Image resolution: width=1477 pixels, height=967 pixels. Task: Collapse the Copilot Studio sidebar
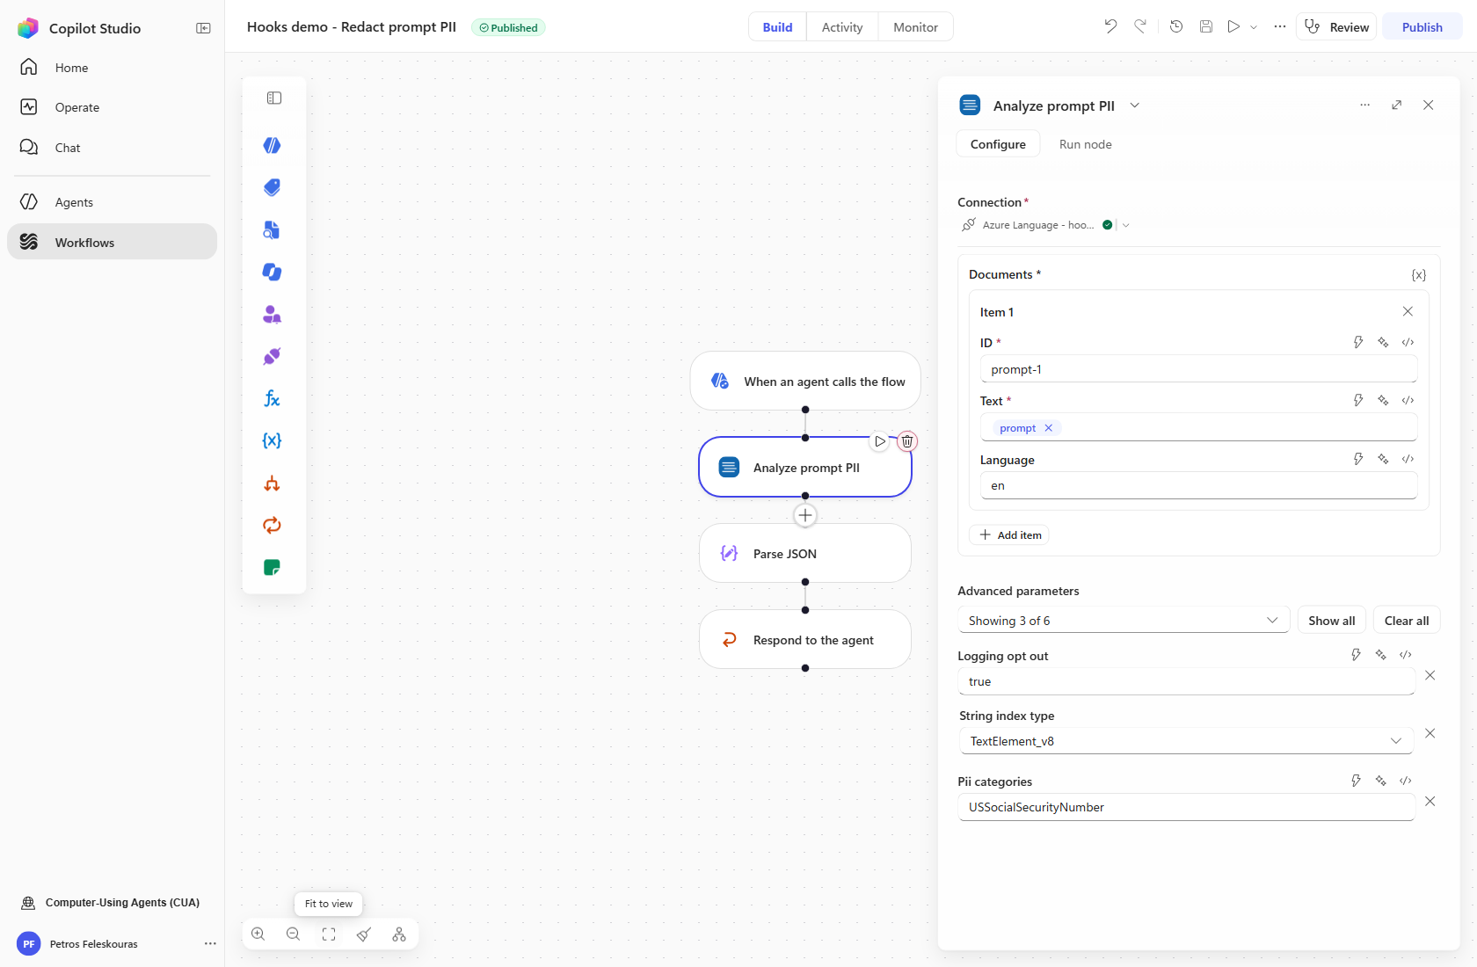pos(203,28)
